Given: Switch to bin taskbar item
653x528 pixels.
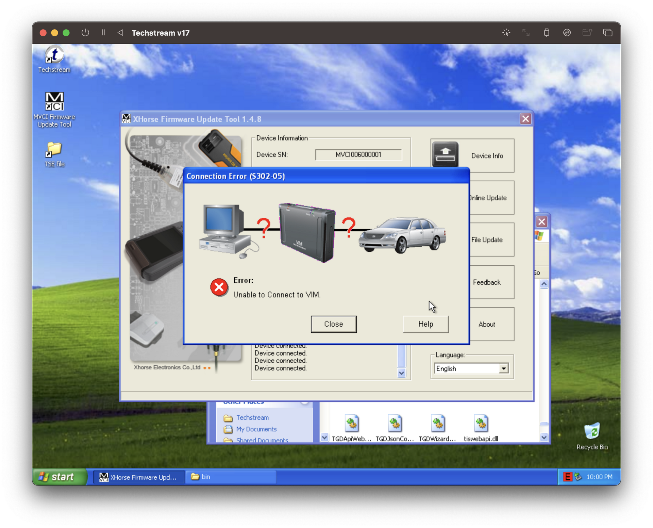Looking at the screenshot, I should point(231,477).
